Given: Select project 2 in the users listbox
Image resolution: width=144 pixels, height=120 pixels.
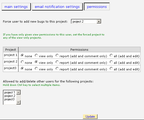Looking at the screenshot, I should pyautogui.click(x=10, y=96).
